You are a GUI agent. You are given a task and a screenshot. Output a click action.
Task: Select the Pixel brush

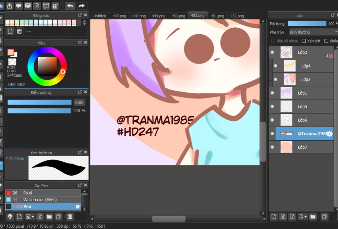(43, 193)
